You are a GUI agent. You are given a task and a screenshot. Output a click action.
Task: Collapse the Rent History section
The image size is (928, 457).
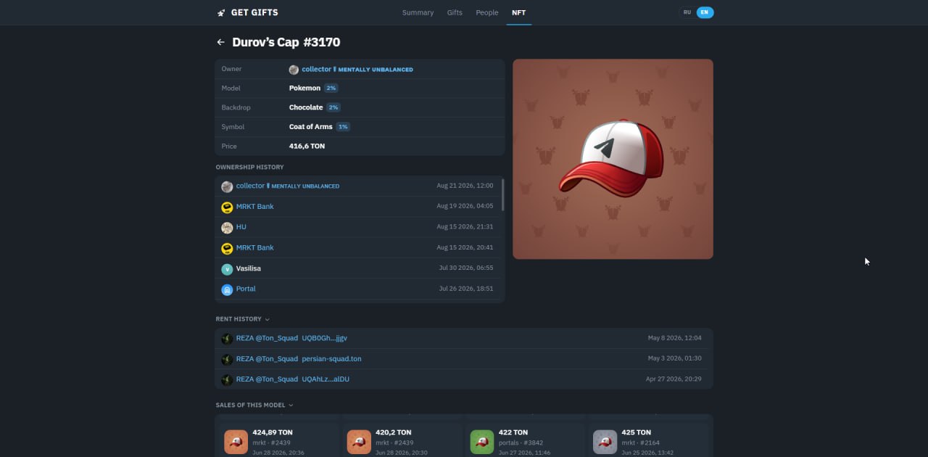click(242, 319)
